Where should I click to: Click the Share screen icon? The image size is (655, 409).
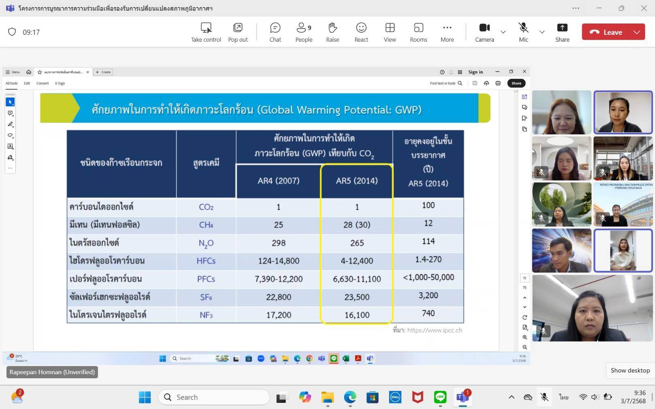click(x=562, y=32)
